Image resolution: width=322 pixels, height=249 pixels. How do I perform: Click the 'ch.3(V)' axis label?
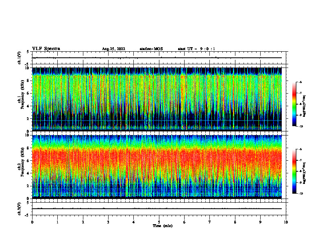click(19, 209)
